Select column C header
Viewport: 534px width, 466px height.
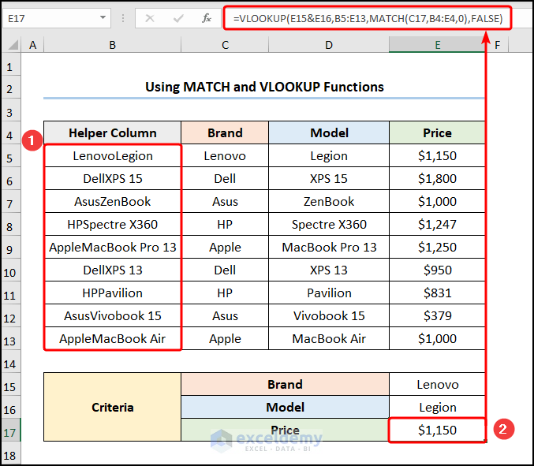tap(225, 45)
